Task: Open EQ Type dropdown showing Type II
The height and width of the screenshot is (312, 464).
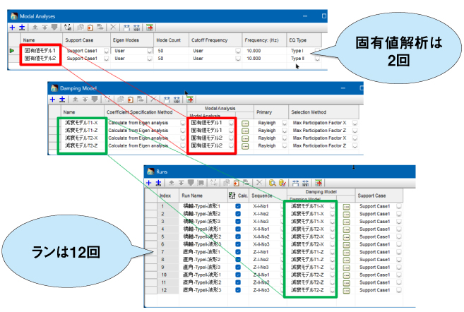Action: click(317, 59)
